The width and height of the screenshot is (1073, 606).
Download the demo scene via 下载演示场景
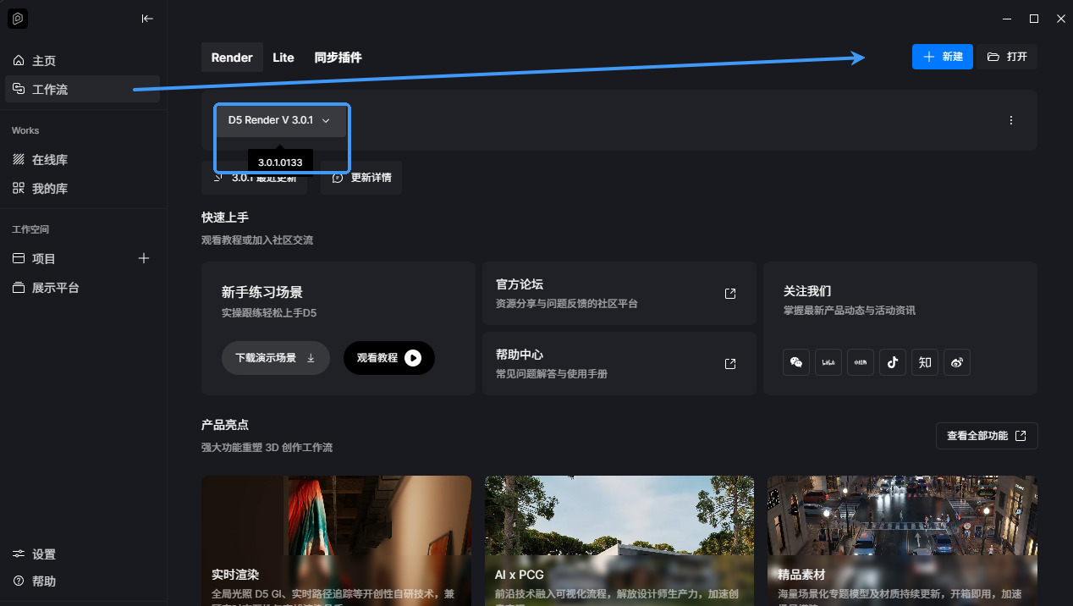click(275, 358)
